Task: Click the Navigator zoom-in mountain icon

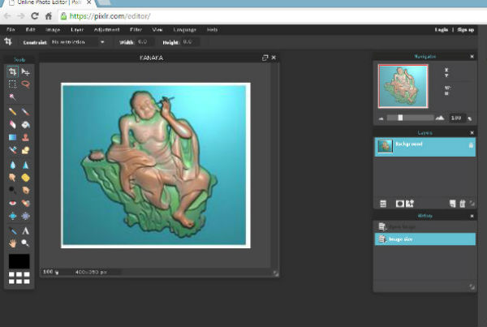Action: pyautogui.click(x=440, y=118)
